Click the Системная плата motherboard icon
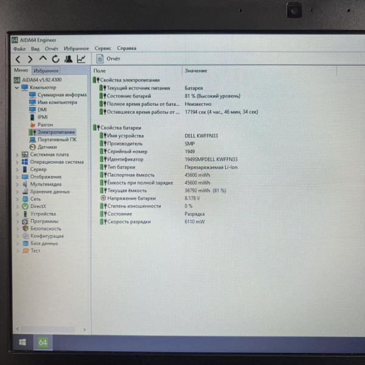Image resolution: width=365 pixels, height=365 pixels. (x=25, y=155)
